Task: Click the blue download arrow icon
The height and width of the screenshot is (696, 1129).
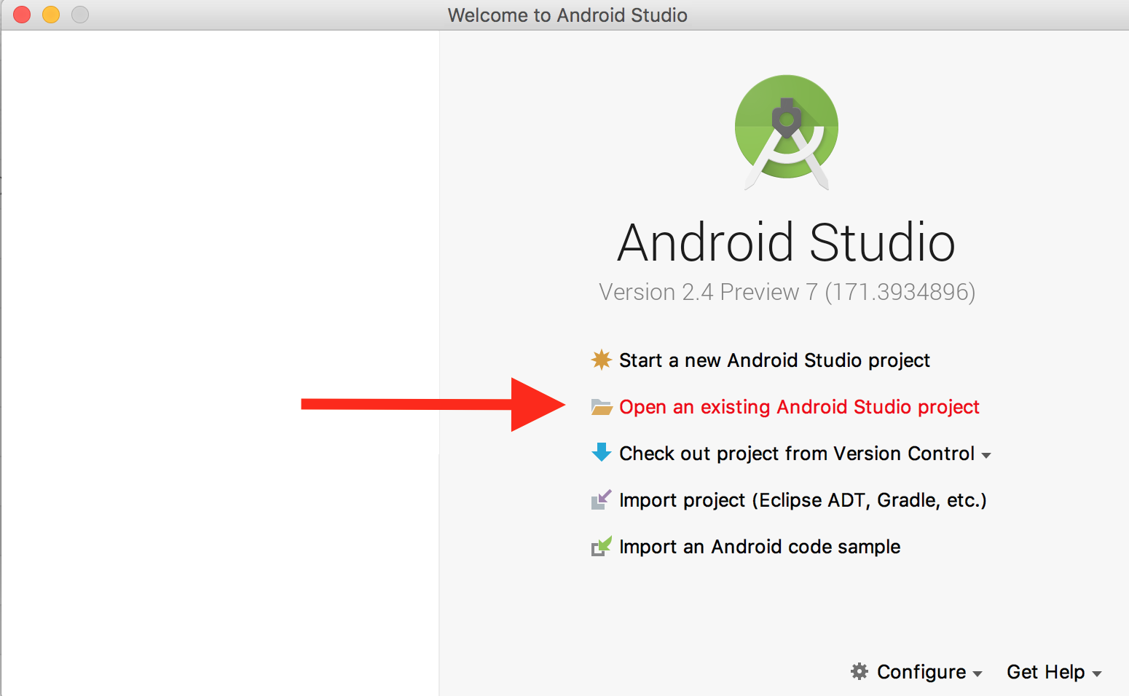Action: [601, 453]
